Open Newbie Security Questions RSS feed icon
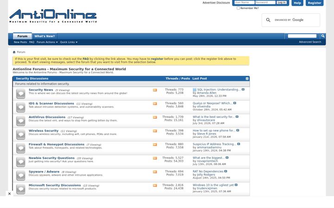334x208 pixels. click(155, 159)
